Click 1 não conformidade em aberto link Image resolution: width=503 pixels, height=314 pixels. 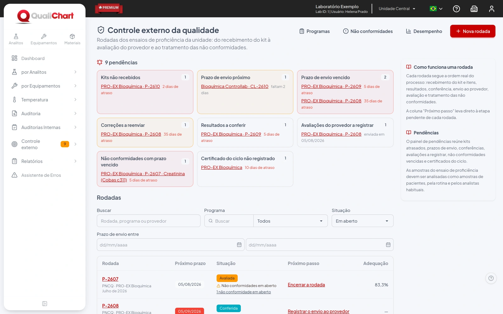(x=244, y=292)
